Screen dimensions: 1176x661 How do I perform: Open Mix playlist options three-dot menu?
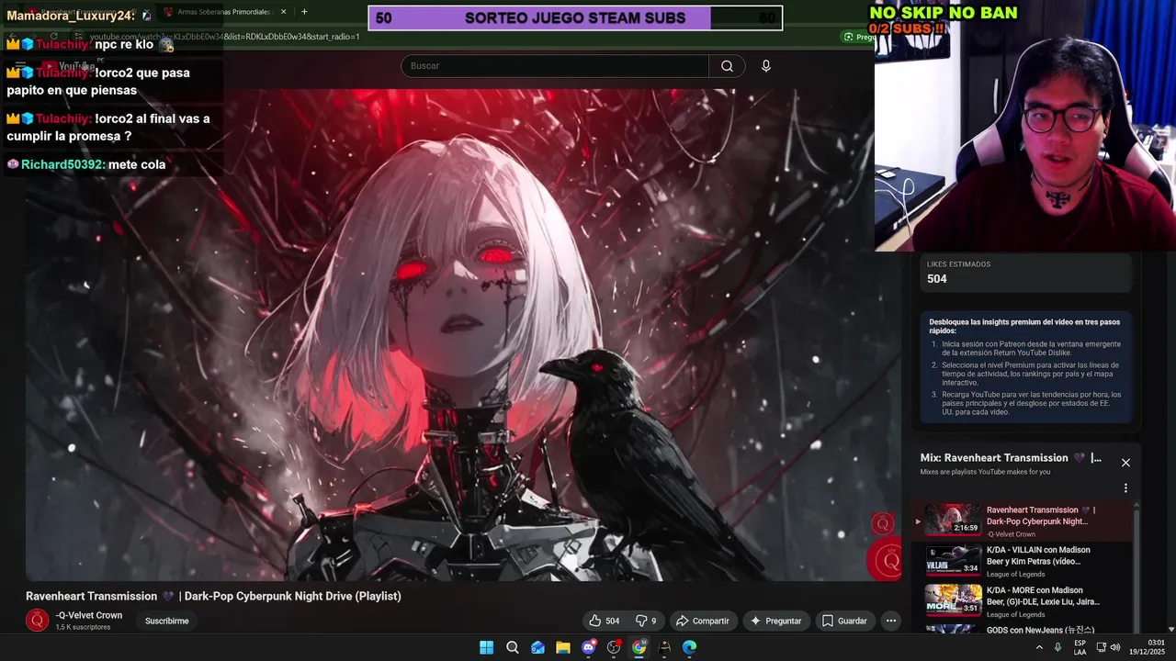[1125, 488]
